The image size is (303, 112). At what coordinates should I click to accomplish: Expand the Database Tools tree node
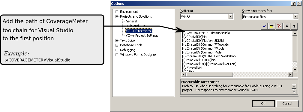117,45
